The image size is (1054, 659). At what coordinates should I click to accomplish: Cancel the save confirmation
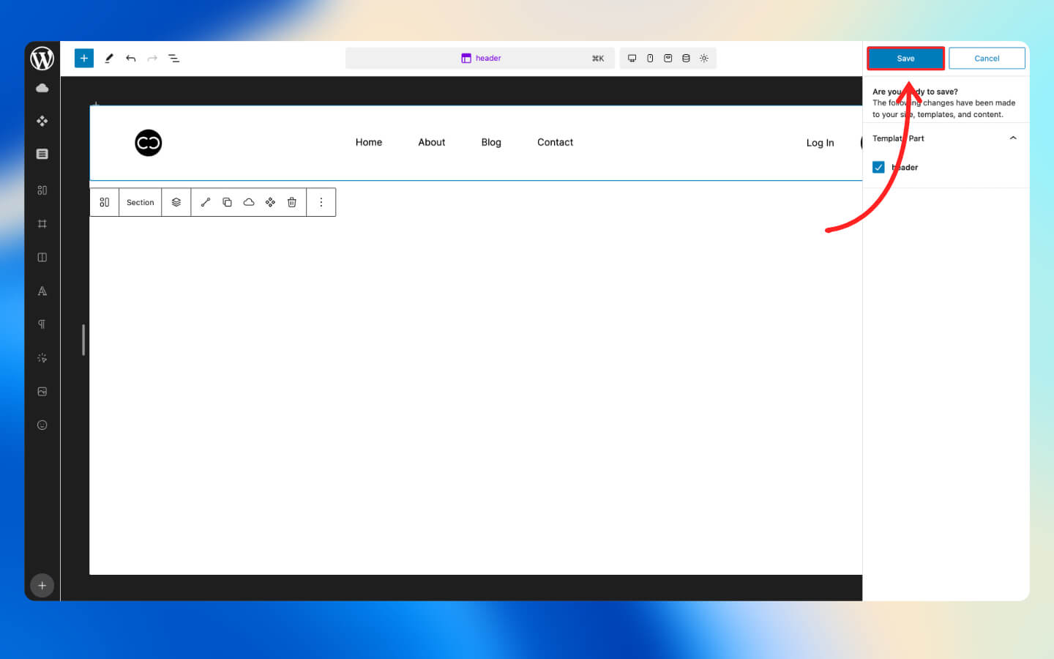[986, 59]
